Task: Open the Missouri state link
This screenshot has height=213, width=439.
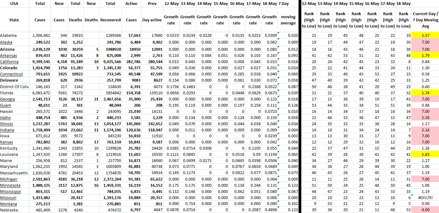Action: point(8,198)
